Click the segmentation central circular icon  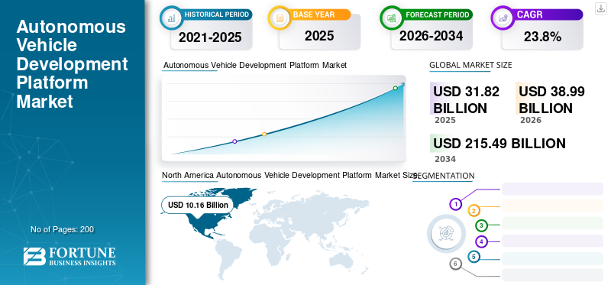pos(446,233)
